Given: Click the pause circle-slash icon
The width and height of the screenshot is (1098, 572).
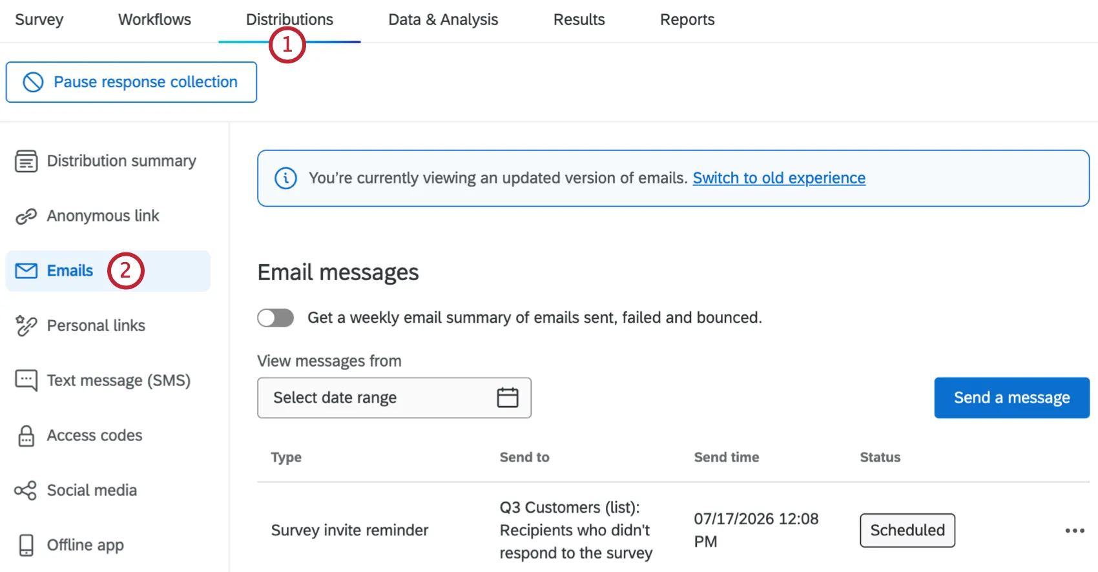Looking at the screenshot, I should point(33,82).
